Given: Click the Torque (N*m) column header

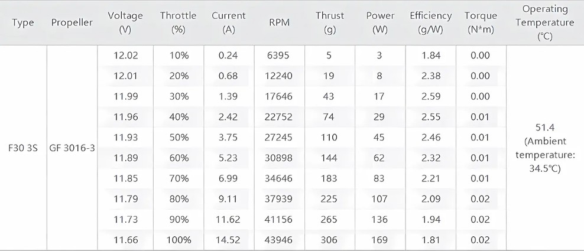Looking at the screenshot, I should click(481, 22).
